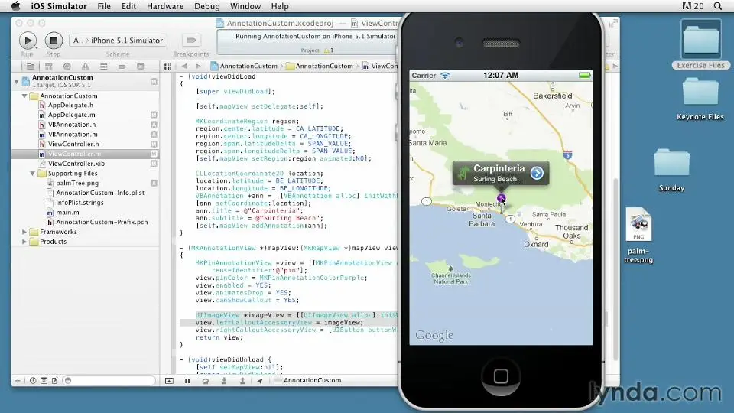This screenshot has width=734, height=413.
Task: Click the Step Out debug icon
Action: 242,381
